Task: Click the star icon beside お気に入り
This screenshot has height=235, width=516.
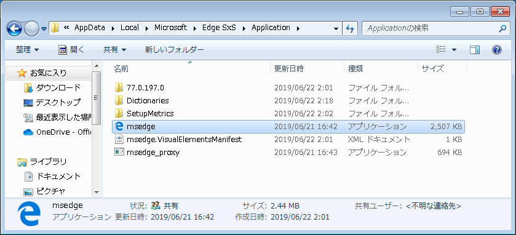Action: tap(22, 73)
